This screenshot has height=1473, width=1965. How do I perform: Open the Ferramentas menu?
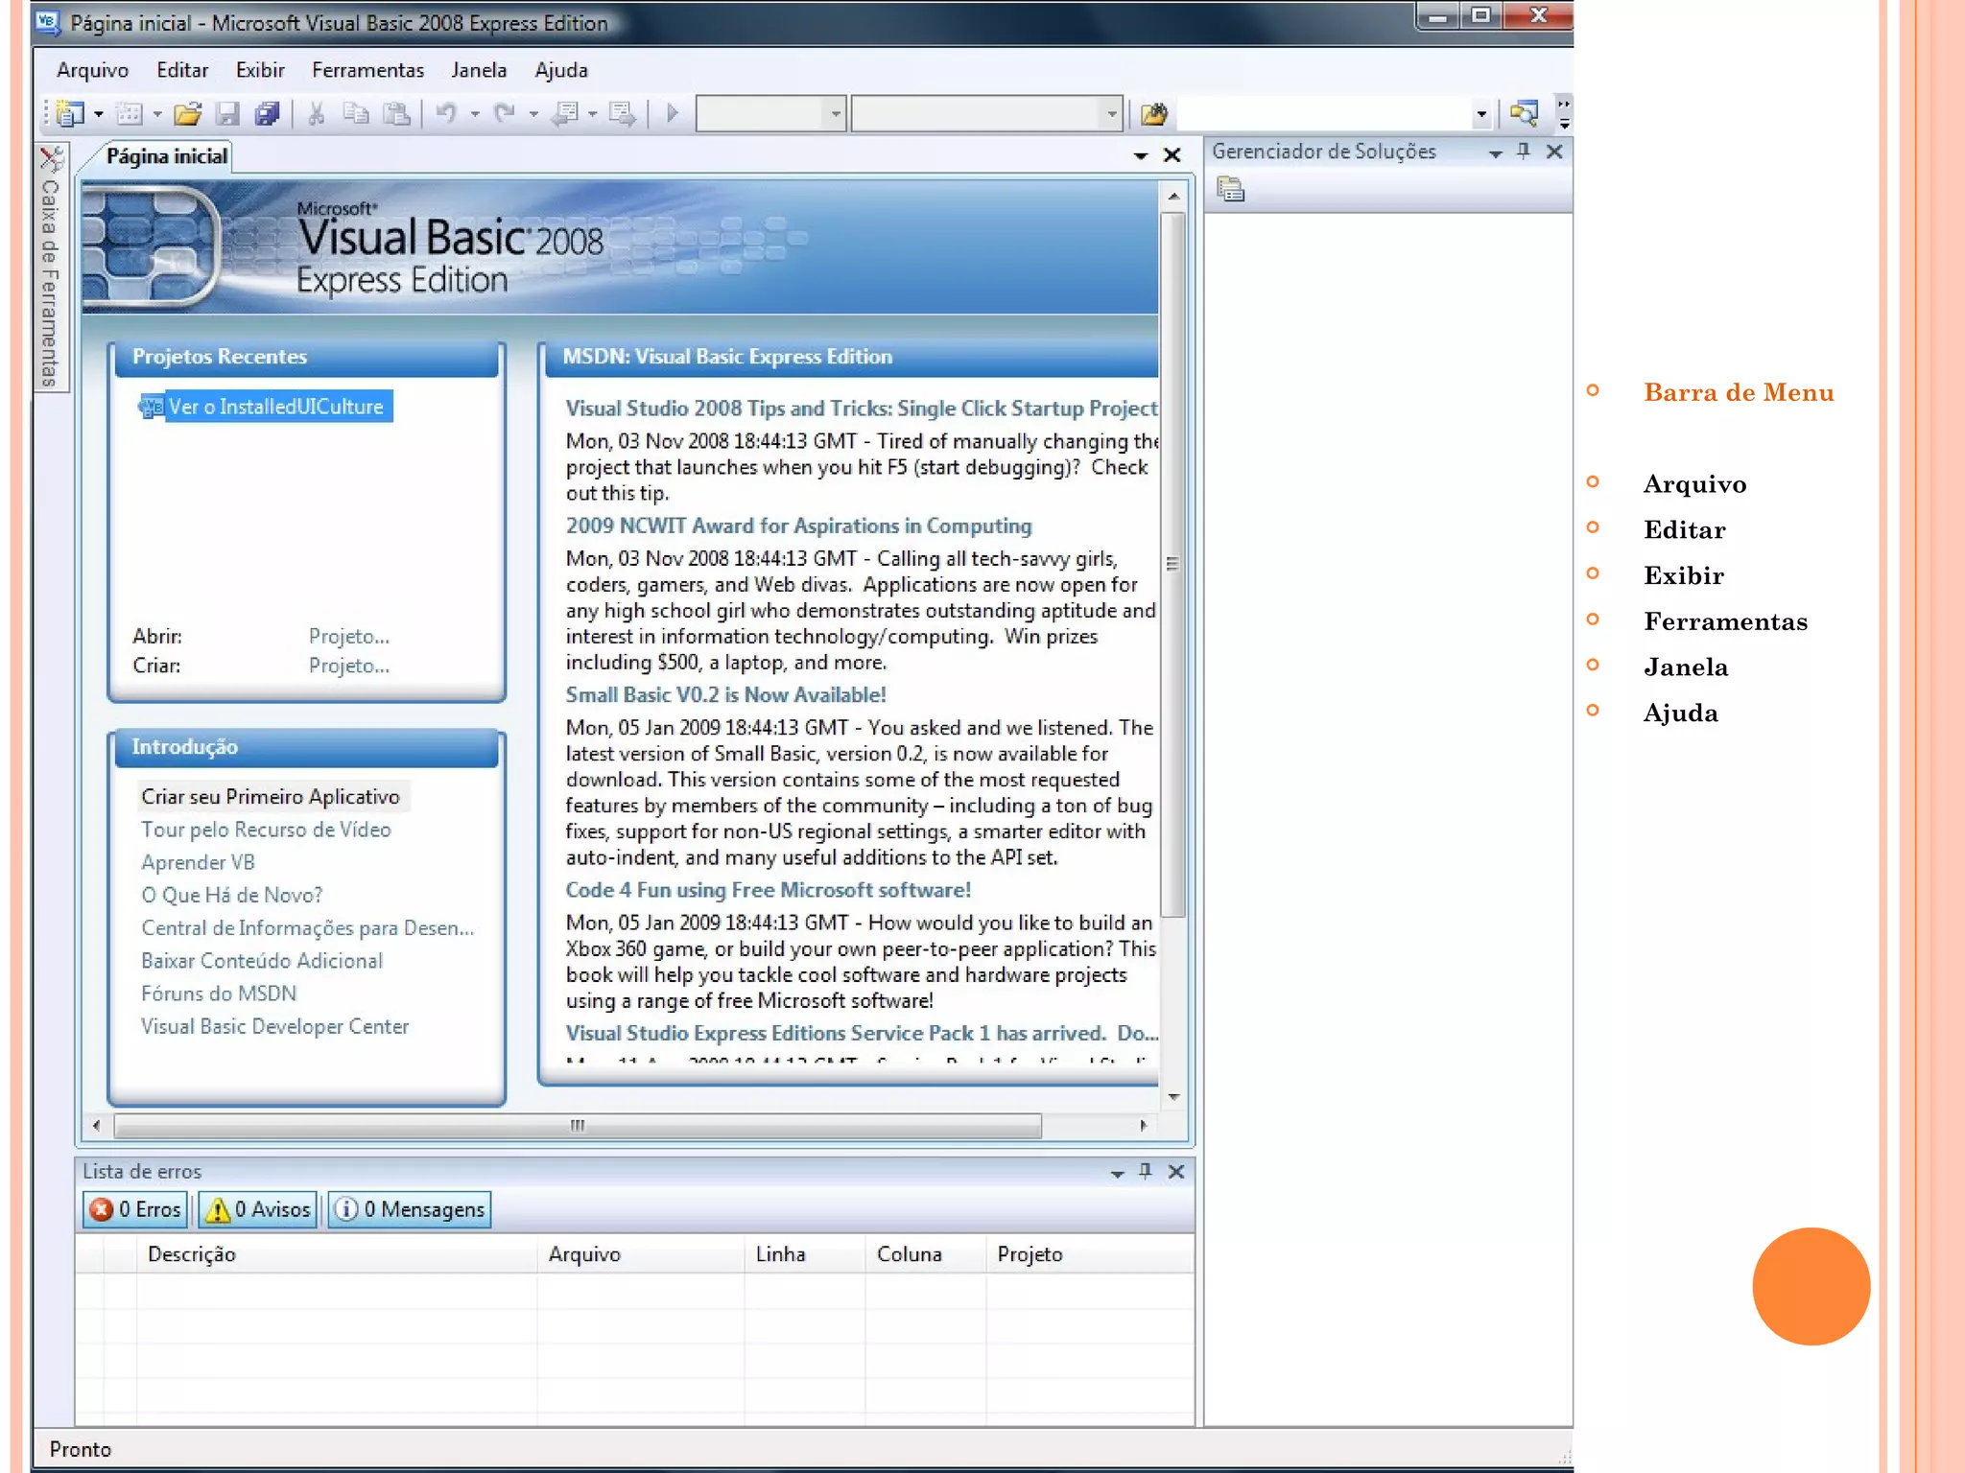tap(367, 70)
